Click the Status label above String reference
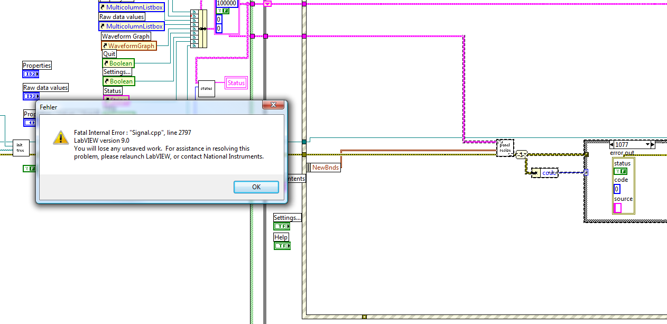Image resolution: width=667 pixels, height=324 pixels. tap(113, 91)
